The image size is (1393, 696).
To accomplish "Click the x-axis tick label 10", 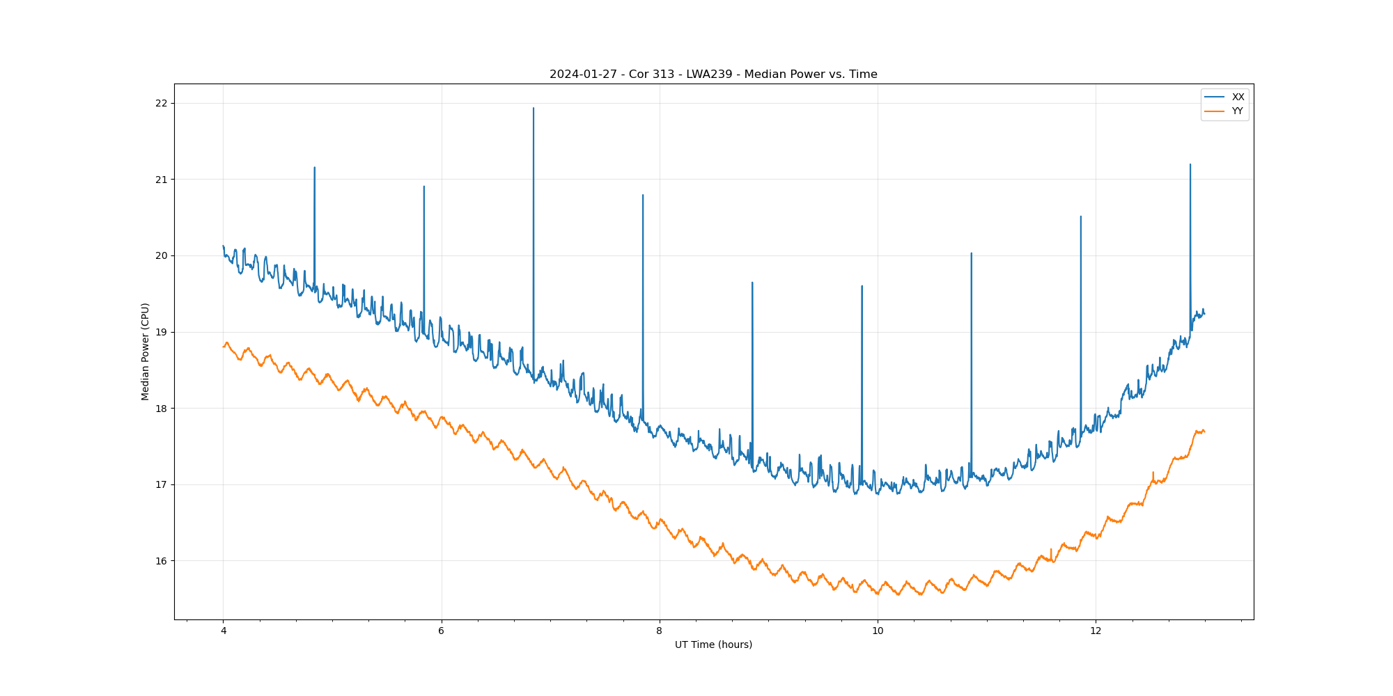I will click(878, 631).
